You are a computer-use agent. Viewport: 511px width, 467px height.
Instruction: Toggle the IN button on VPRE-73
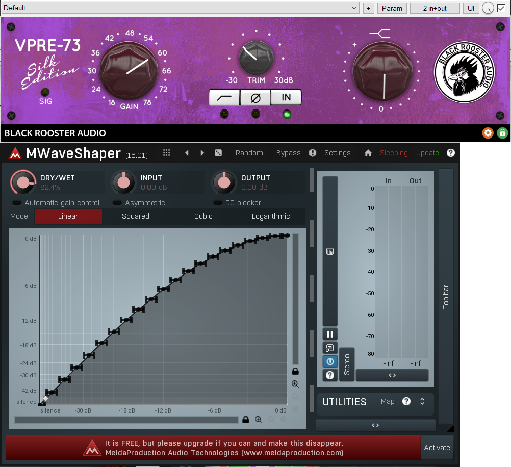coord(286,97)
